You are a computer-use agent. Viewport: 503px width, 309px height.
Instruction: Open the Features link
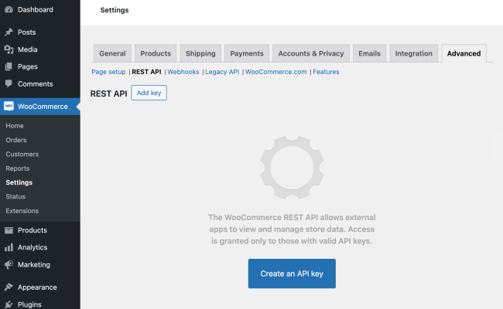326,72
